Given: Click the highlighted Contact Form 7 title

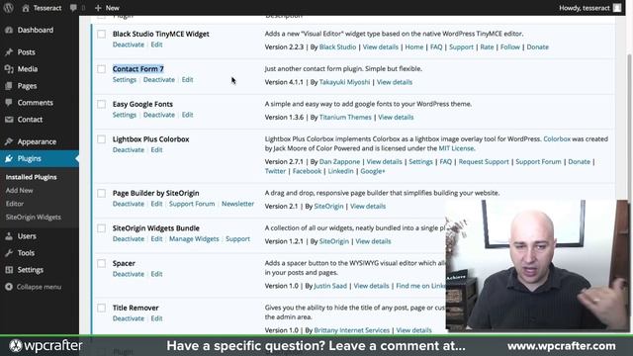Looking at the screenshot, I should pyautogui.click(x=138, y=69).
